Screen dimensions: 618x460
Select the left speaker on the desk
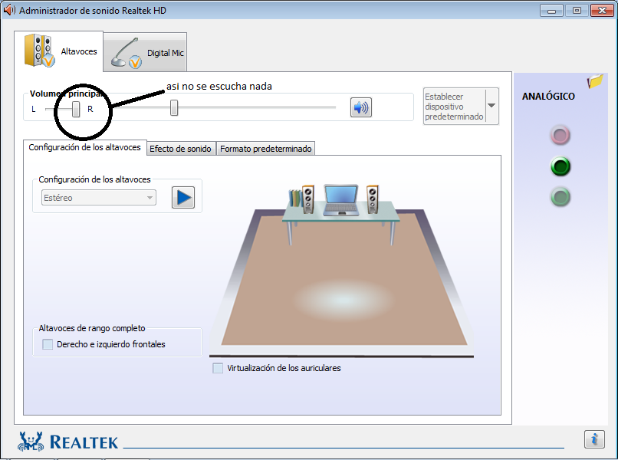(307, 199)
